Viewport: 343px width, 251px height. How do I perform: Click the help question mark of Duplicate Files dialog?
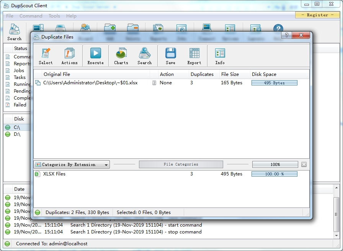coord(287,35)
